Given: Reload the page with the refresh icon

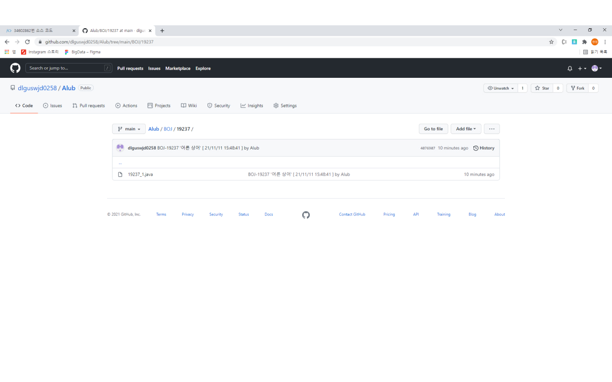Looking at the screenshot, I should (x=27, y=42).
